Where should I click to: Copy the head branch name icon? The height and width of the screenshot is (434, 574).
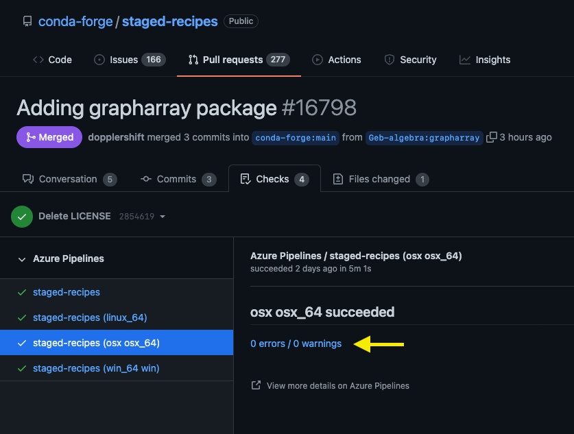(491, 137)
